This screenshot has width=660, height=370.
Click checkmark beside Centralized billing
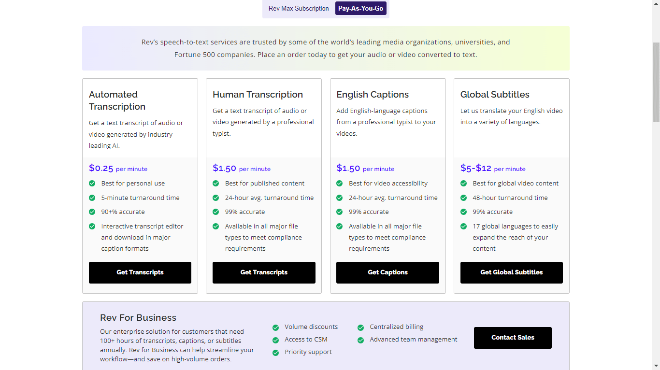coord(360,327)
